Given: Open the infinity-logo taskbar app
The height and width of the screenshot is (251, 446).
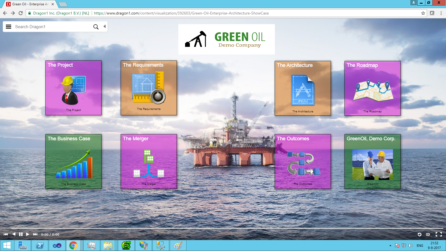Looking at the screenshot, I should 57,245.
